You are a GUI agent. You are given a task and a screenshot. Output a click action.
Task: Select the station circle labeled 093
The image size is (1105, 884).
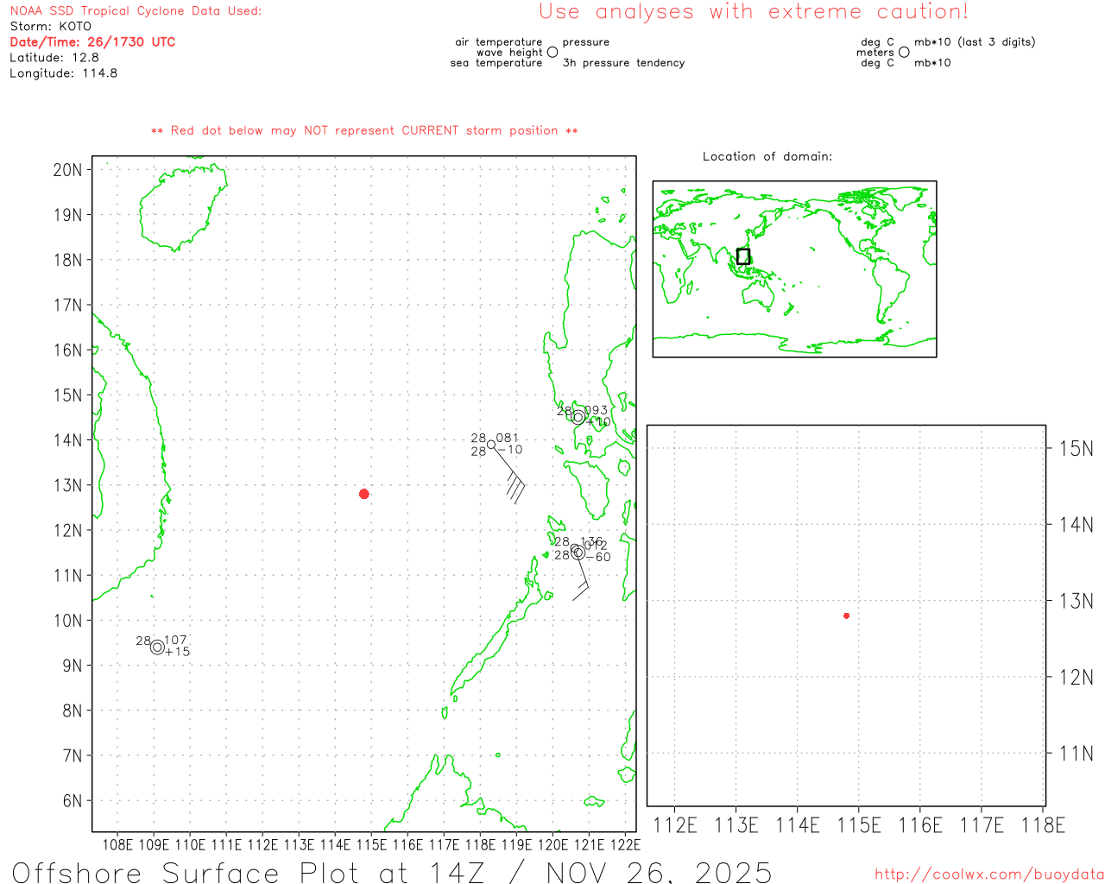click(578, 417)
